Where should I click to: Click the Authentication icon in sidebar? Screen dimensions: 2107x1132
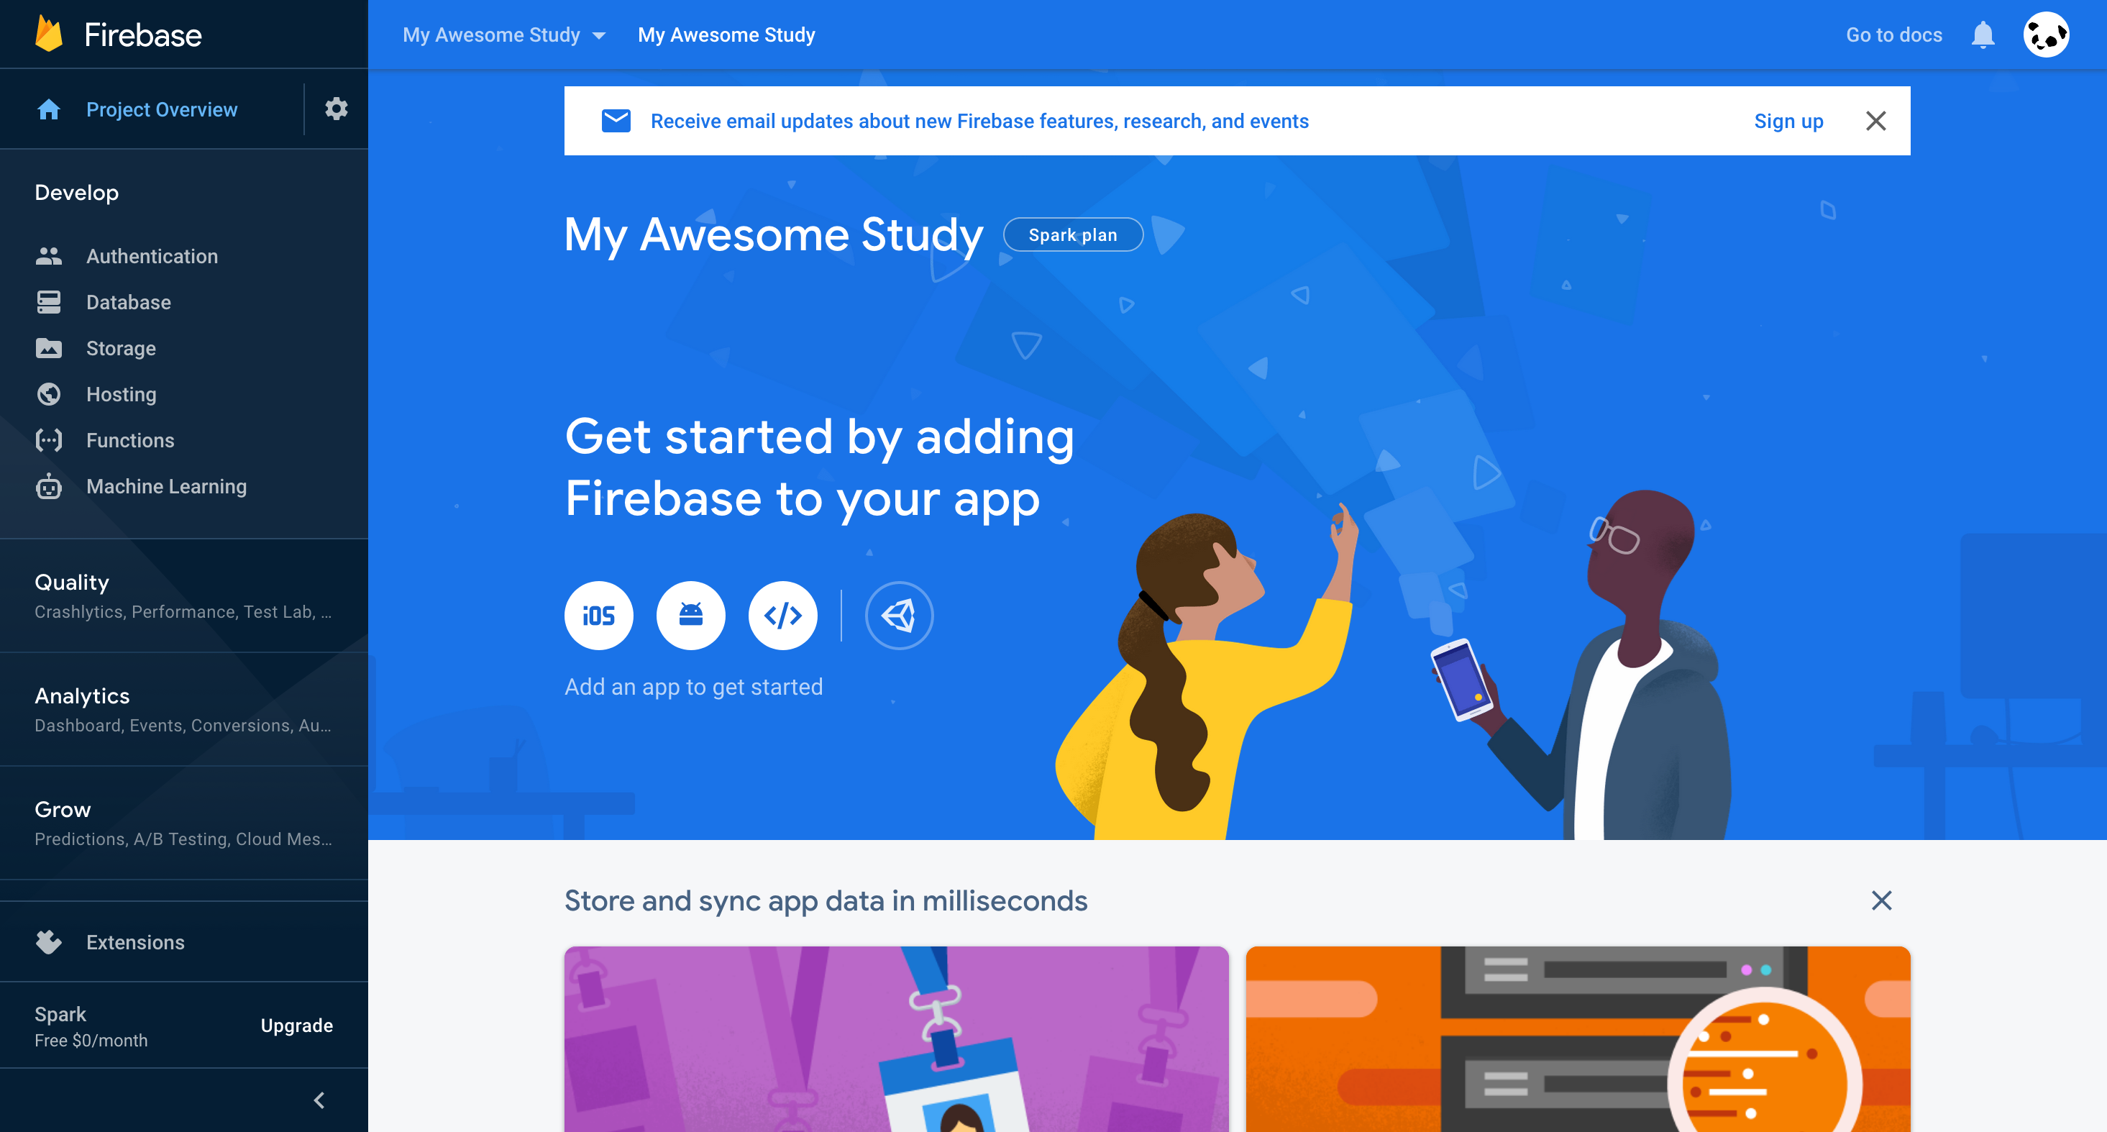point(49,257)
